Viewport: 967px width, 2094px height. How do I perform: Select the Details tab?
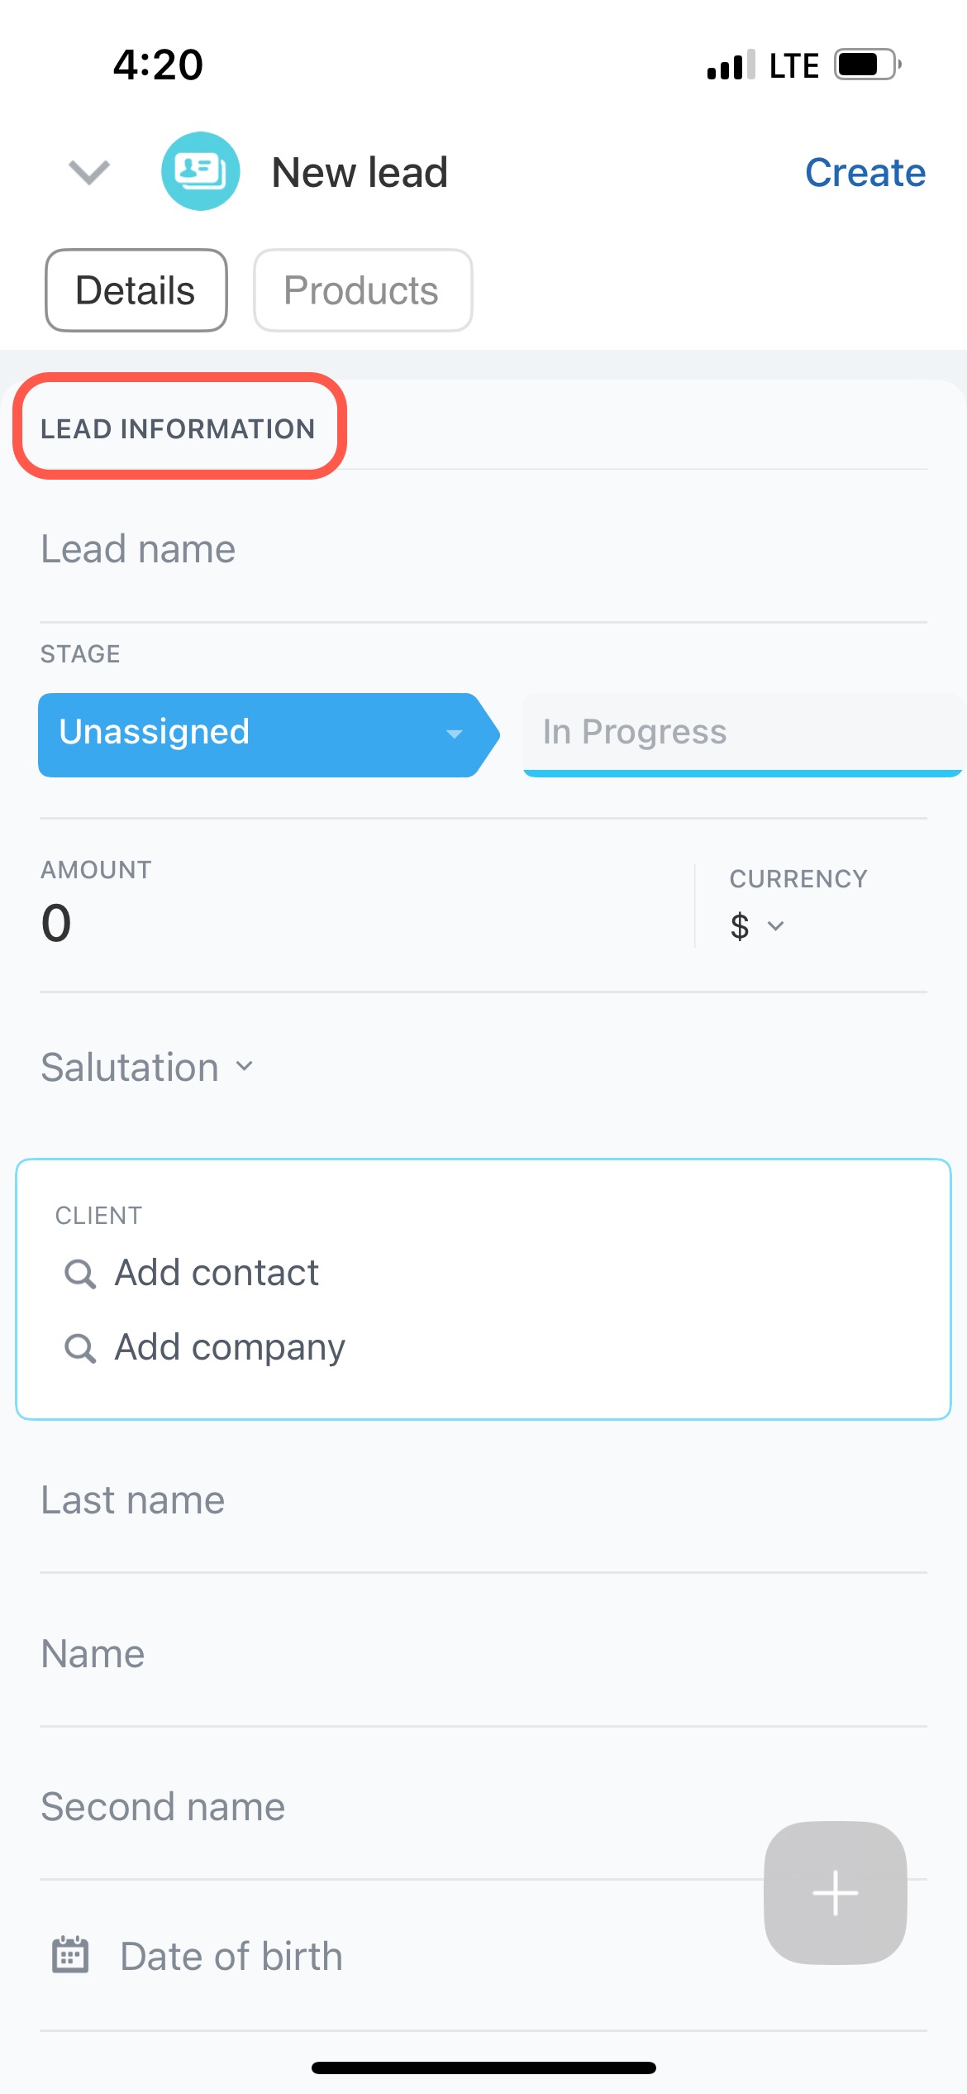[x=136, y=290]
